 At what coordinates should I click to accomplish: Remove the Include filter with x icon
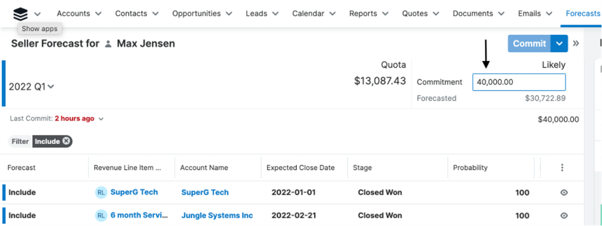coord(66,141)
